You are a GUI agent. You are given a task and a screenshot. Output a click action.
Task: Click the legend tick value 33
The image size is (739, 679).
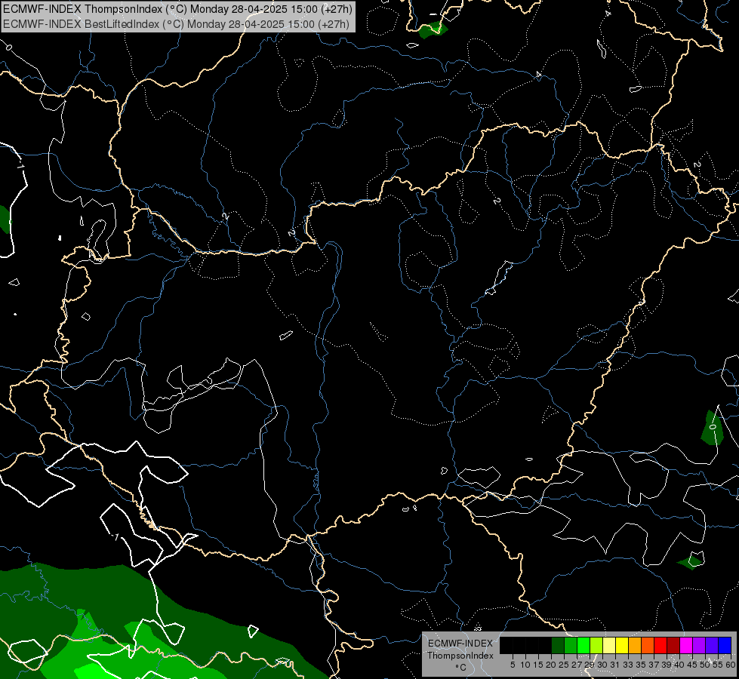point(628,665)
